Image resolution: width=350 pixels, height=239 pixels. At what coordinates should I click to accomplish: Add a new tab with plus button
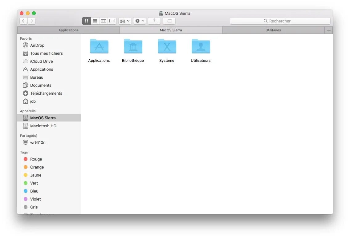tap(328, 30)
